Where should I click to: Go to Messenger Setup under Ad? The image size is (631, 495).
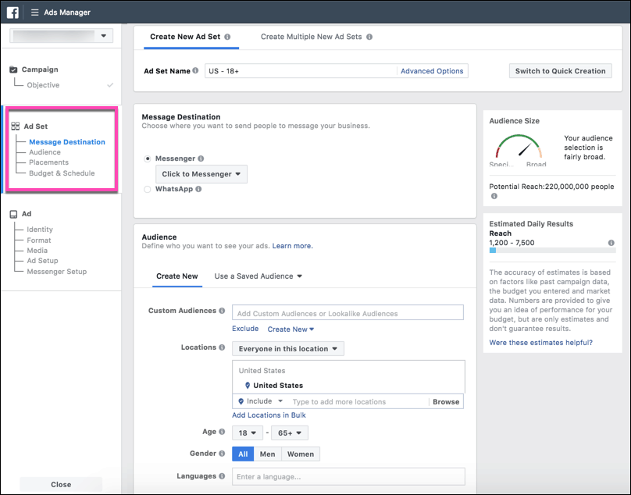coord(57,272)
